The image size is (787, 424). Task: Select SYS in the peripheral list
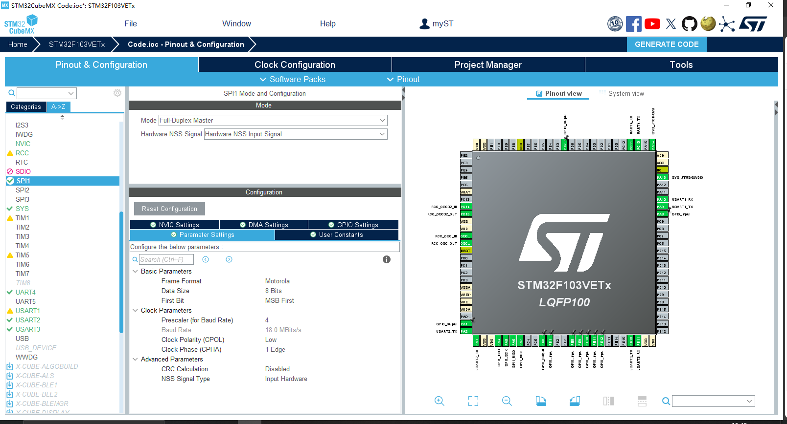pos(22,209)
